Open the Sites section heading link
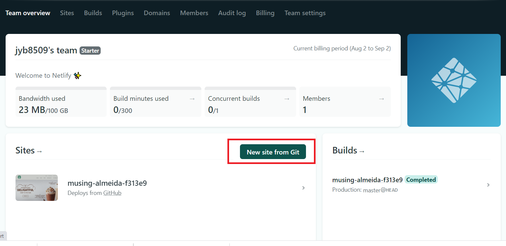Screen dimensions: 506x246 point(29,150)
